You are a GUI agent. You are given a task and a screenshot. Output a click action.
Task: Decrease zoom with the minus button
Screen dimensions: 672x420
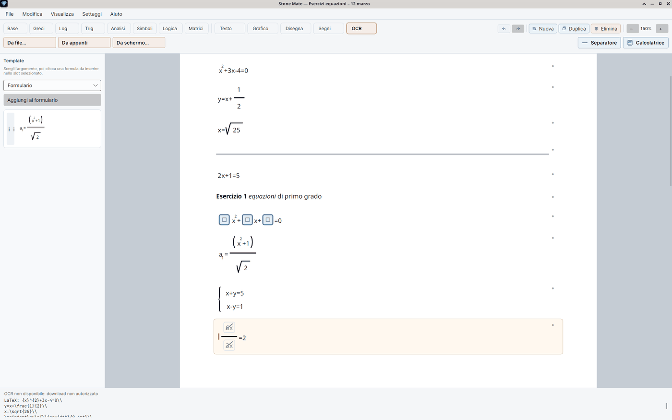point(632,28)
